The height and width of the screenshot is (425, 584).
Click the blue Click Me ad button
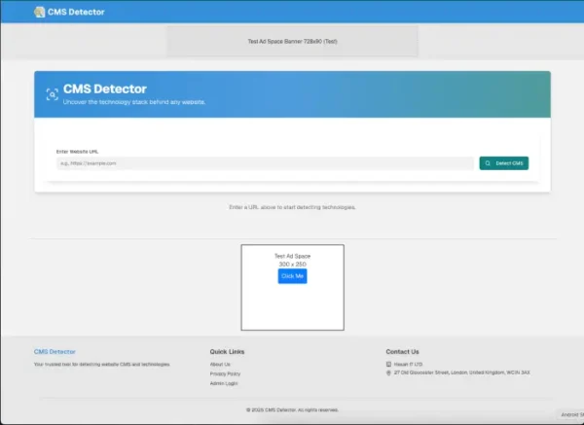(x=292, y=276)
